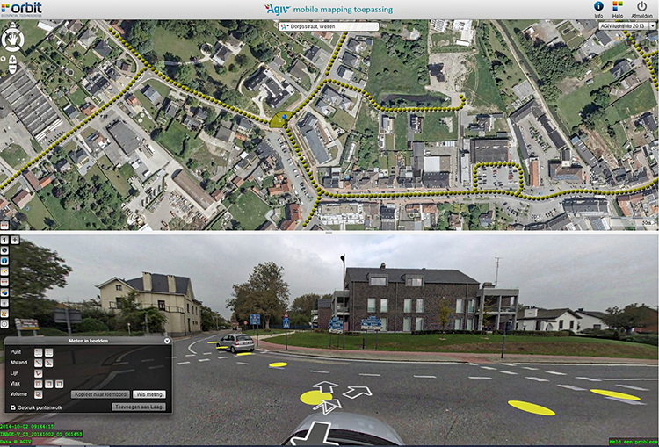Select the first Afstand distance measurement tool

38,363
